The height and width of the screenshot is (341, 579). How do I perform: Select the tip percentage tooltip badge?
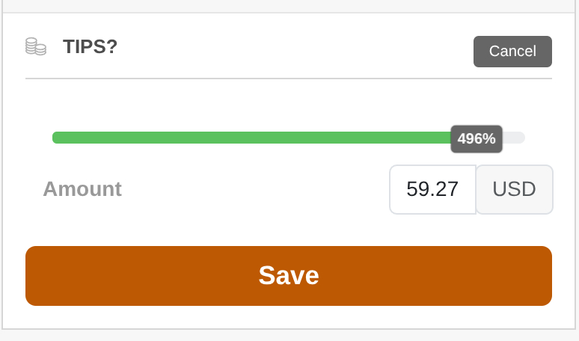(x=477, y=138)
